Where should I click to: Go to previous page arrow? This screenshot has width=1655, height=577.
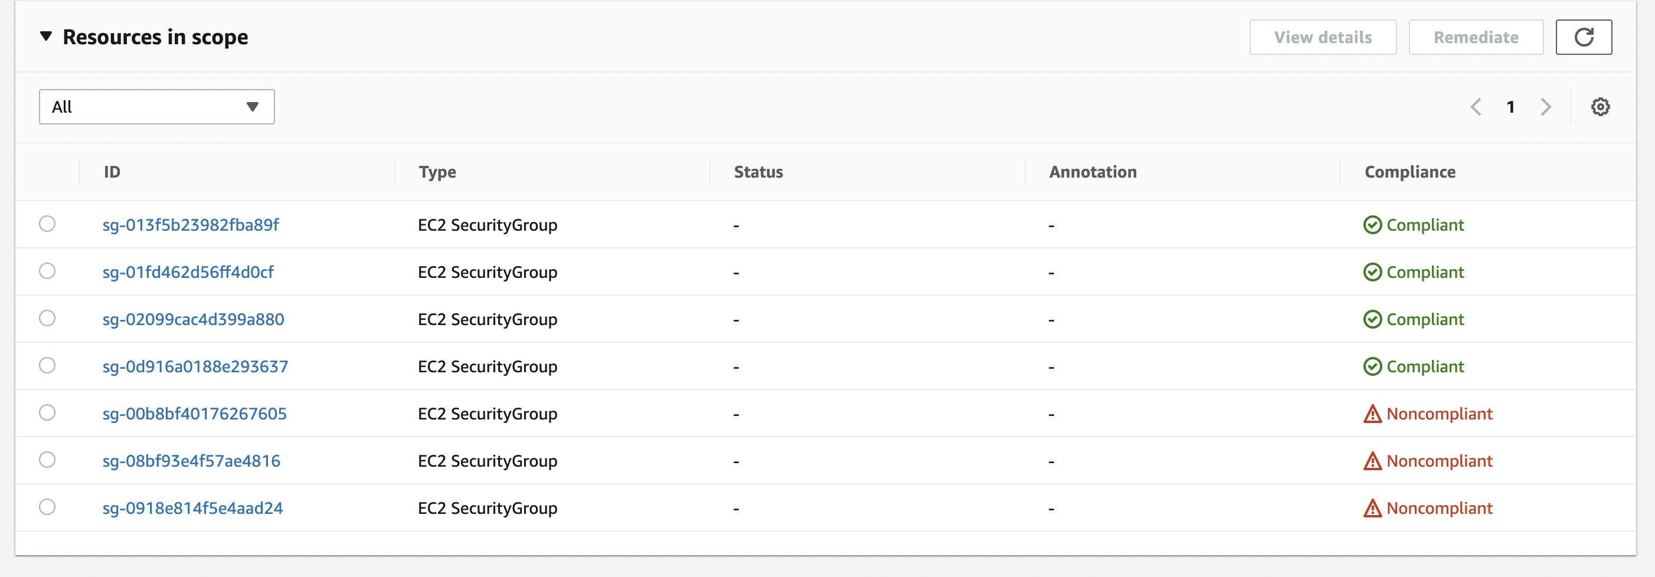coord(1476,107)
